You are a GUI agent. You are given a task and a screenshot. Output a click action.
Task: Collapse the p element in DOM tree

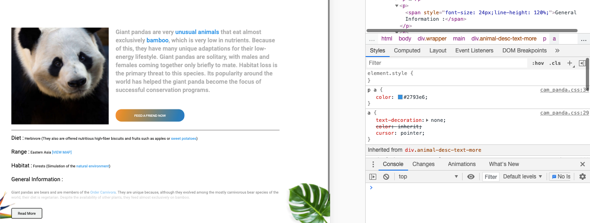tap(397, 6)
